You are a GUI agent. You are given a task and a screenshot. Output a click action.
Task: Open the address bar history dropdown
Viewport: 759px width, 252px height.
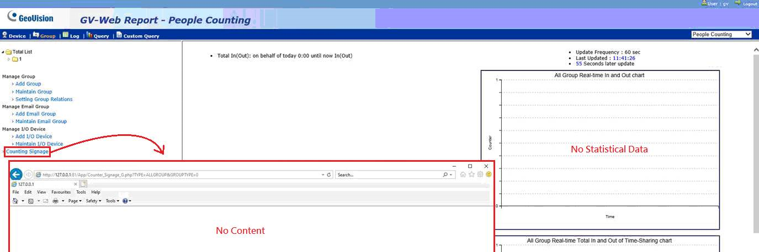pyautogui.click(x=322, y=174)
